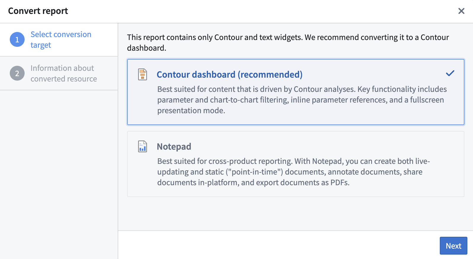Choose the Notepad conversion target
This screenshot has height=259, width=473.
(296, 164)
